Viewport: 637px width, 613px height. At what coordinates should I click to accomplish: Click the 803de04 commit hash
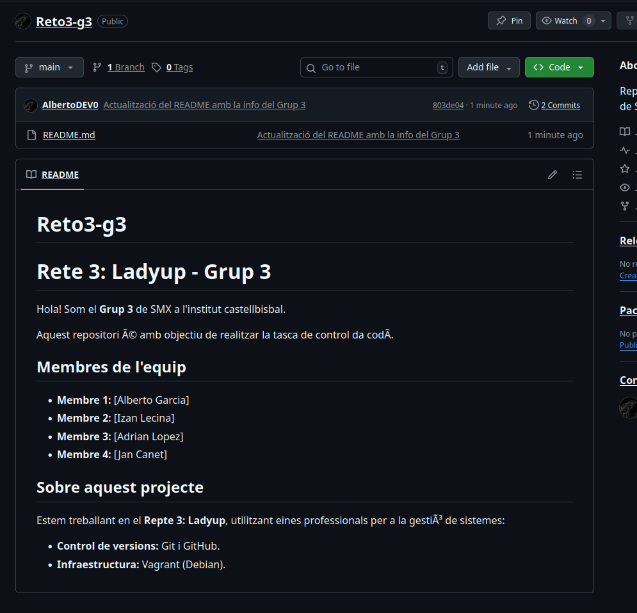pyautogui.click(x=448, y=106)
